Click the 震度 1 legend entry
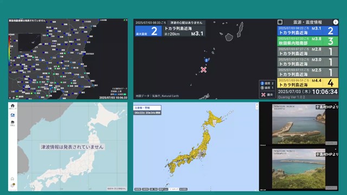This screenshot has width=347, height=195. (x=267, y=88)
